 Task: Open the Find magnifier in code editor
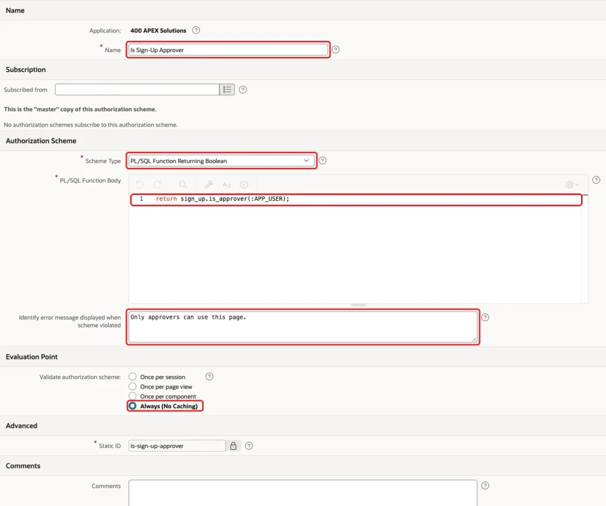pyautogui.click(x=183, y=184)
